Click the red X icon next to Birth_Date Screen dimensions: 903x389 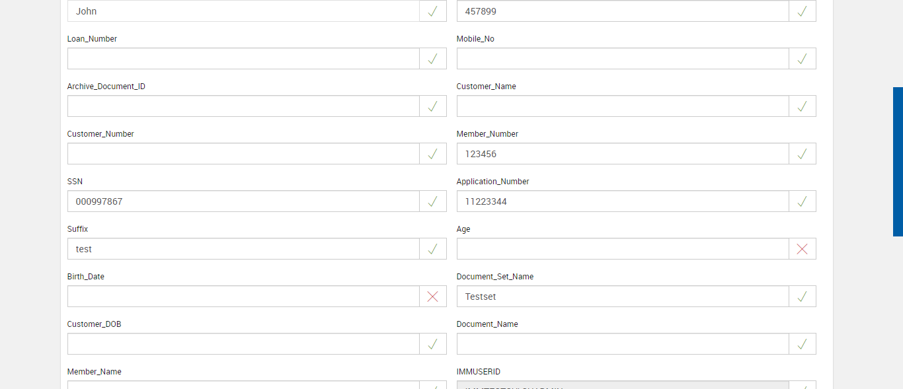click(432, 297)
